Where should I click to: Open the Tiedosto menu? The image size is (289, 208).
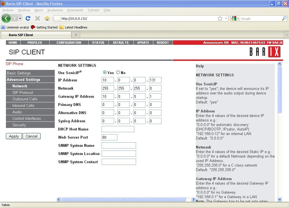[8, 10]
